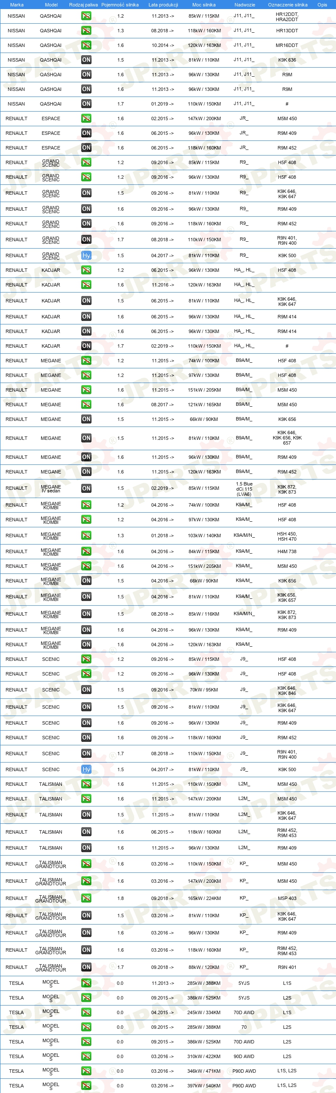The width and height of the screenshot is (336, 1093).
Task: Click the 01.2019 -> production date cell
Action: (163, 104)
